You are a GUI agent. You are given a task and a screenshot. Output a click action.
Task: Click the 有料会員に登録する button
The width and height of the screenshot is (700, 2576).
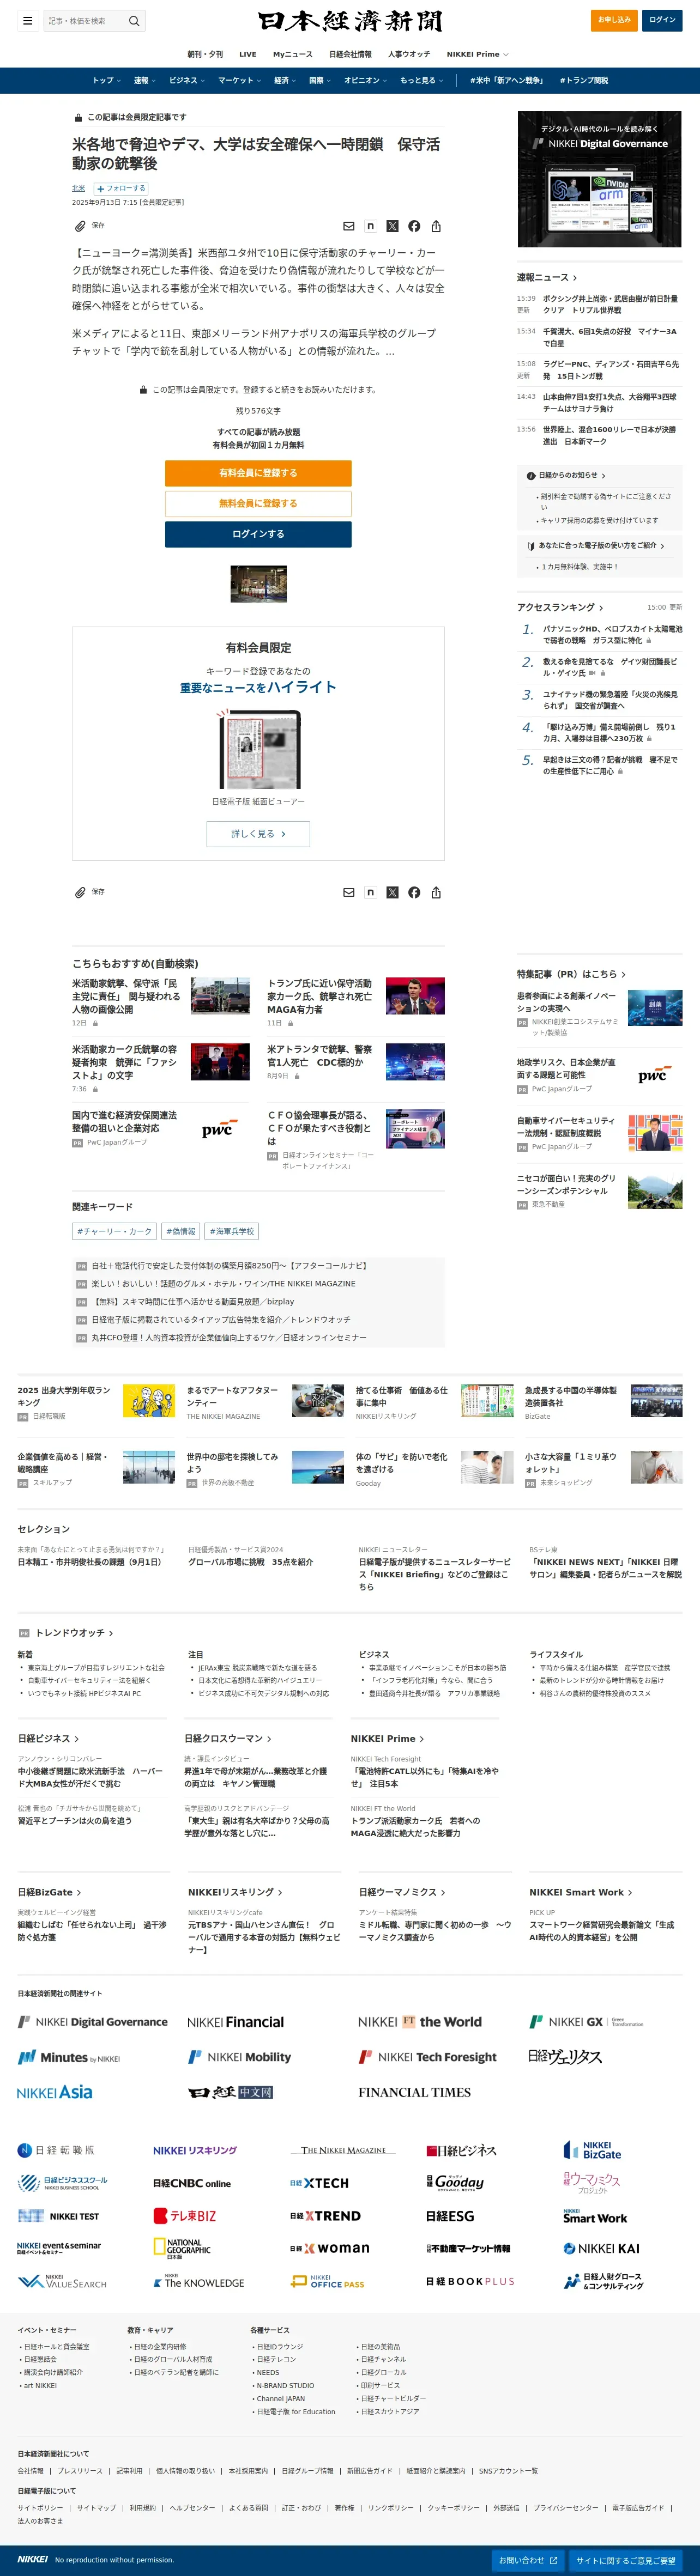pos(258,473)
